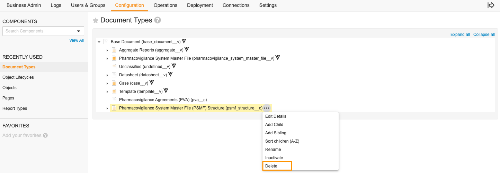Click the logout arrow icon at top right

pyautogui.click(x=491, y=5)
